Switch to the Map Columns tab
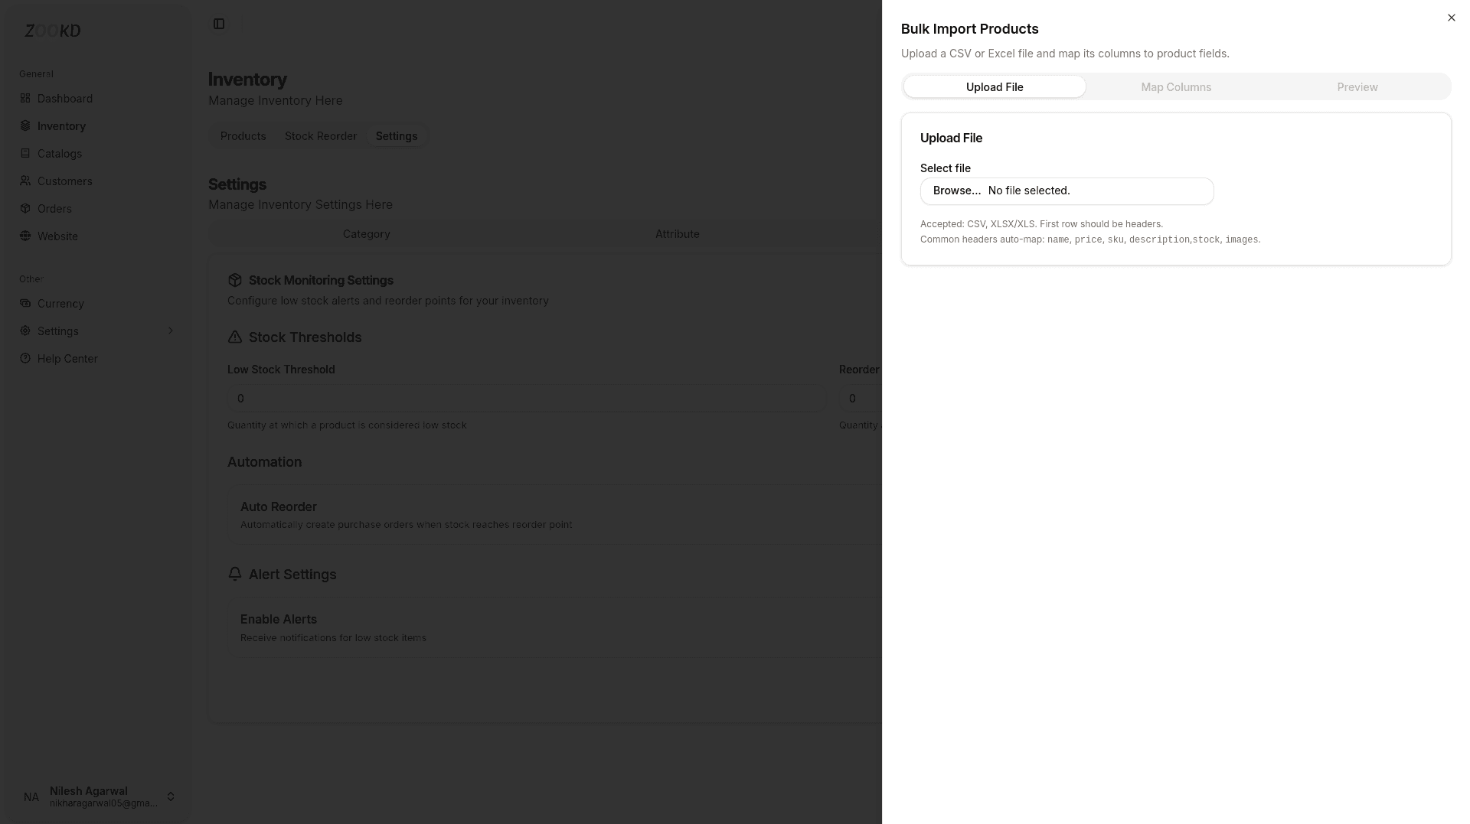 (1176, 86)
